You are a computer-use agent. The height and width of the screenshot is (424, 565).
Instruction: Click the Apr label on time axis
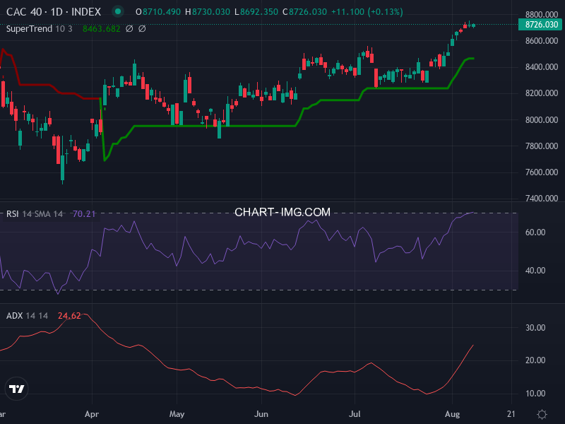tap(92, 414)
